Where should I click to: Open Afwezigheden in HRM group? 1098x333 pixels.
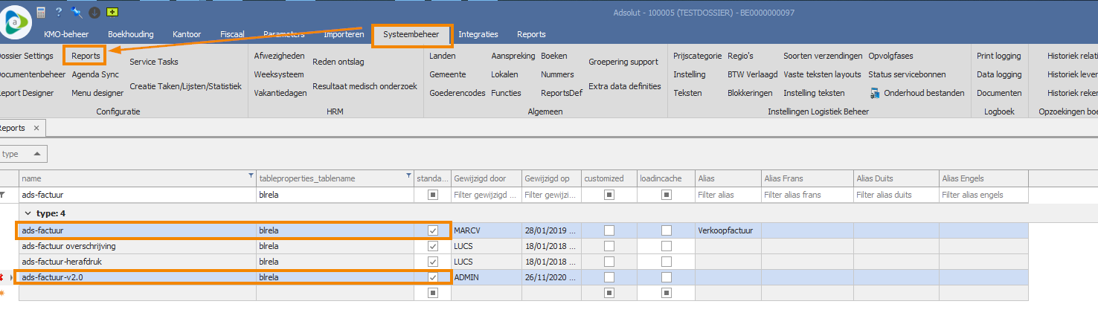pyautogui.click(x=279, y=56)
